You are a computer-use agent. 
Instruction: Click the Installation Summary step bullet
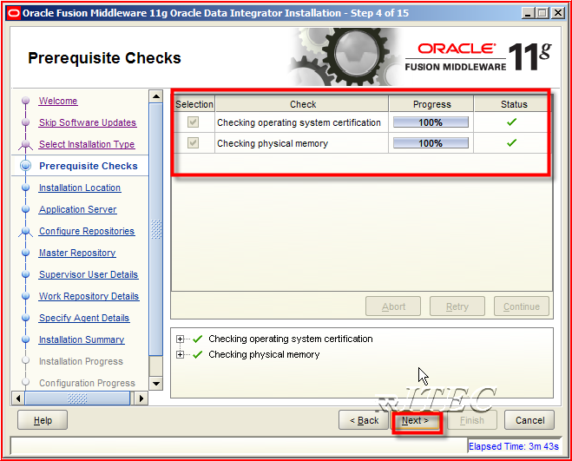[x=25, y=339]
